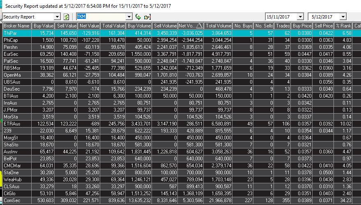Viewport: 361px width, 205px height.
Task: Click CitGlo net volume 1,368,109
Action: 193,194
